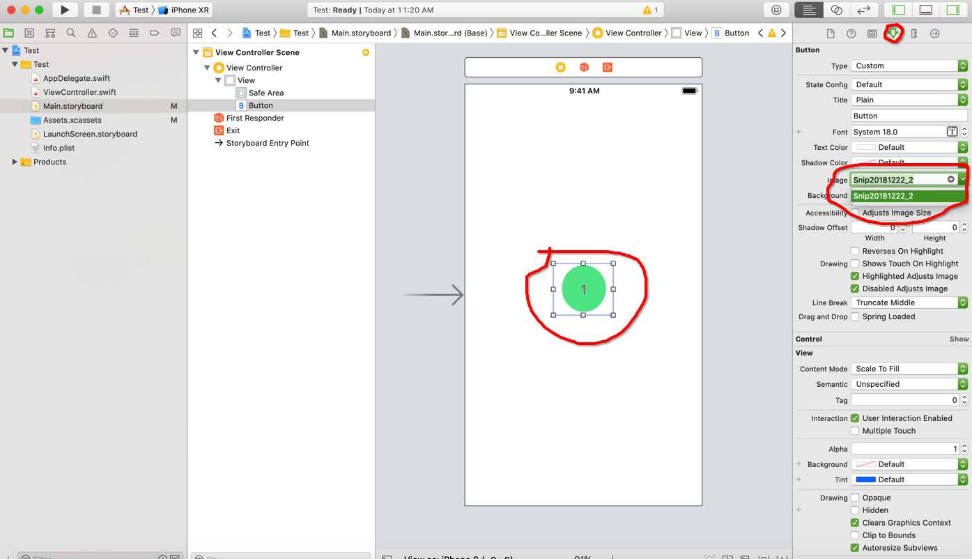
Task: Enable the Spring Loaded checkbox
Action: tap(855, 316)
